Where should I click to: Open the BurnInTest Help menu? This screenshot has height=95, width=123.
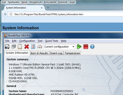(x=64, y=41)
